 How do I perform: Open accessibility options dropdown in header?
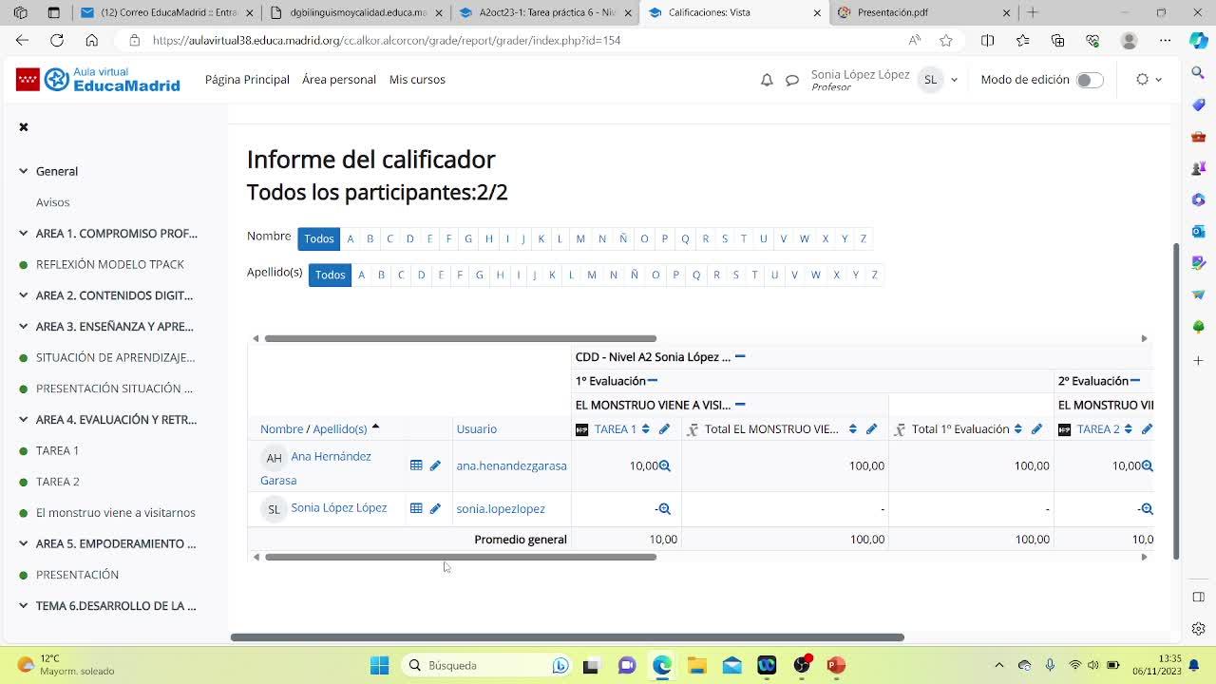(1149, 80)
